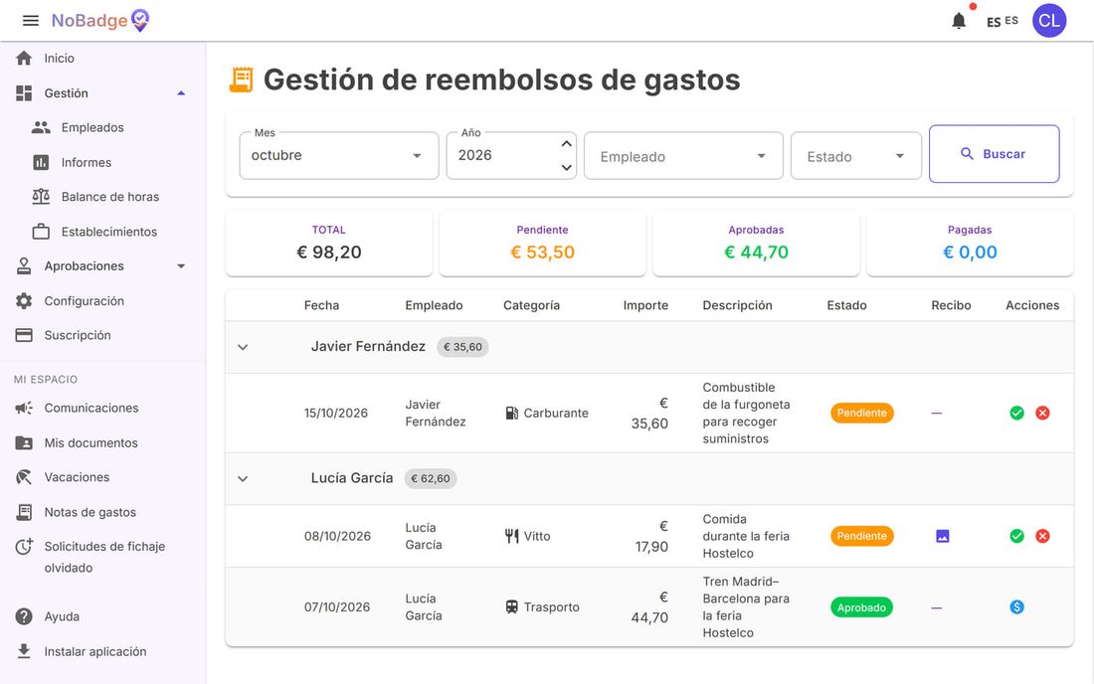1094x684 pixels.
Task: Click the Solicitudes de fichaje olvidado icon
Action: tap(24, 547)
